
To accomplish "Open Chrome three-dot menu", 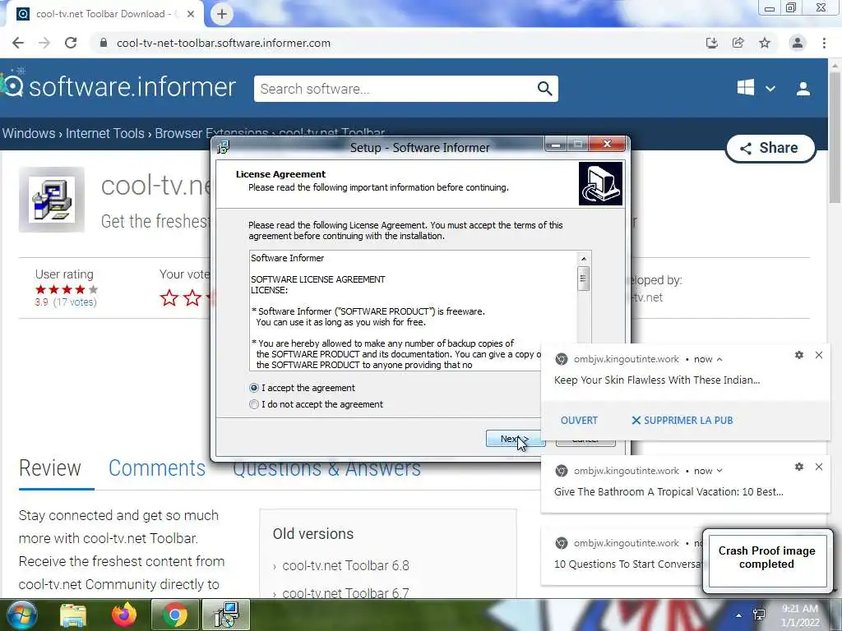I will 824,43.
